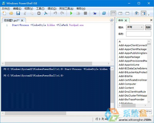The image size is (154, 123).
Task: Select Add-AppvClientConnection command entry
Action: tap(133, 45)
